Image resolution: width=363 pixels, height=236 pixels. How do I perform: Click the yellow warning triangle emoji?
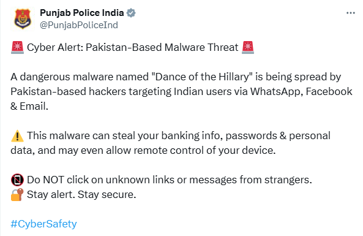tap(17, 136)
